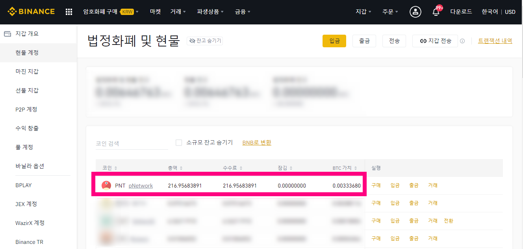Expand the 거래 dropdown menu
This screenshot has height=249, width=523.
(178, 12)
